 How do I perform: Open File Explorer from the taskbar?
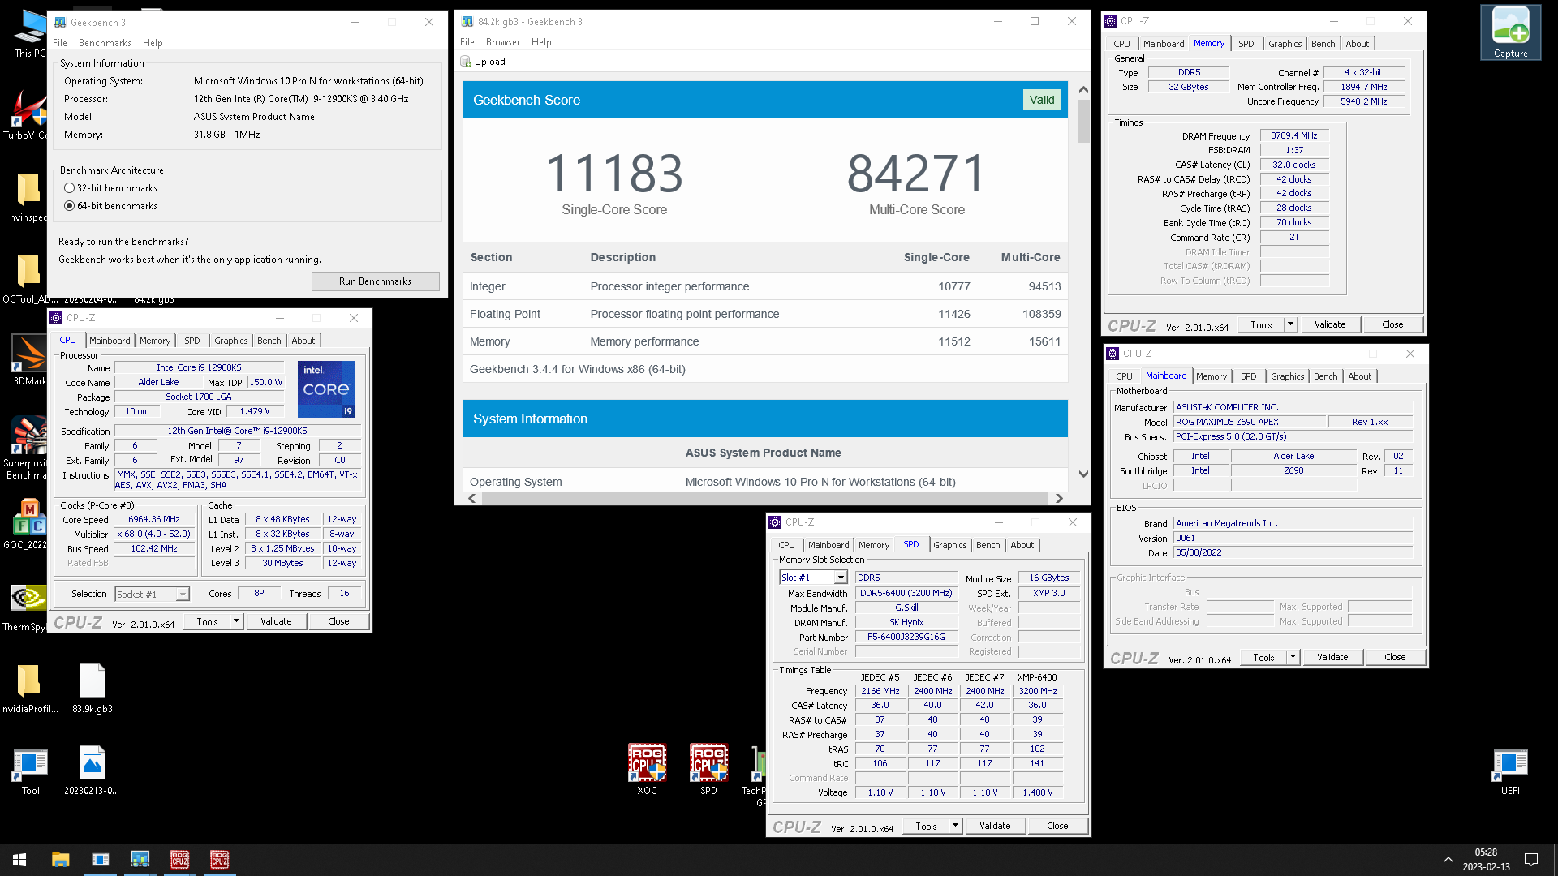pyautogui.click(x=60, y=860)
